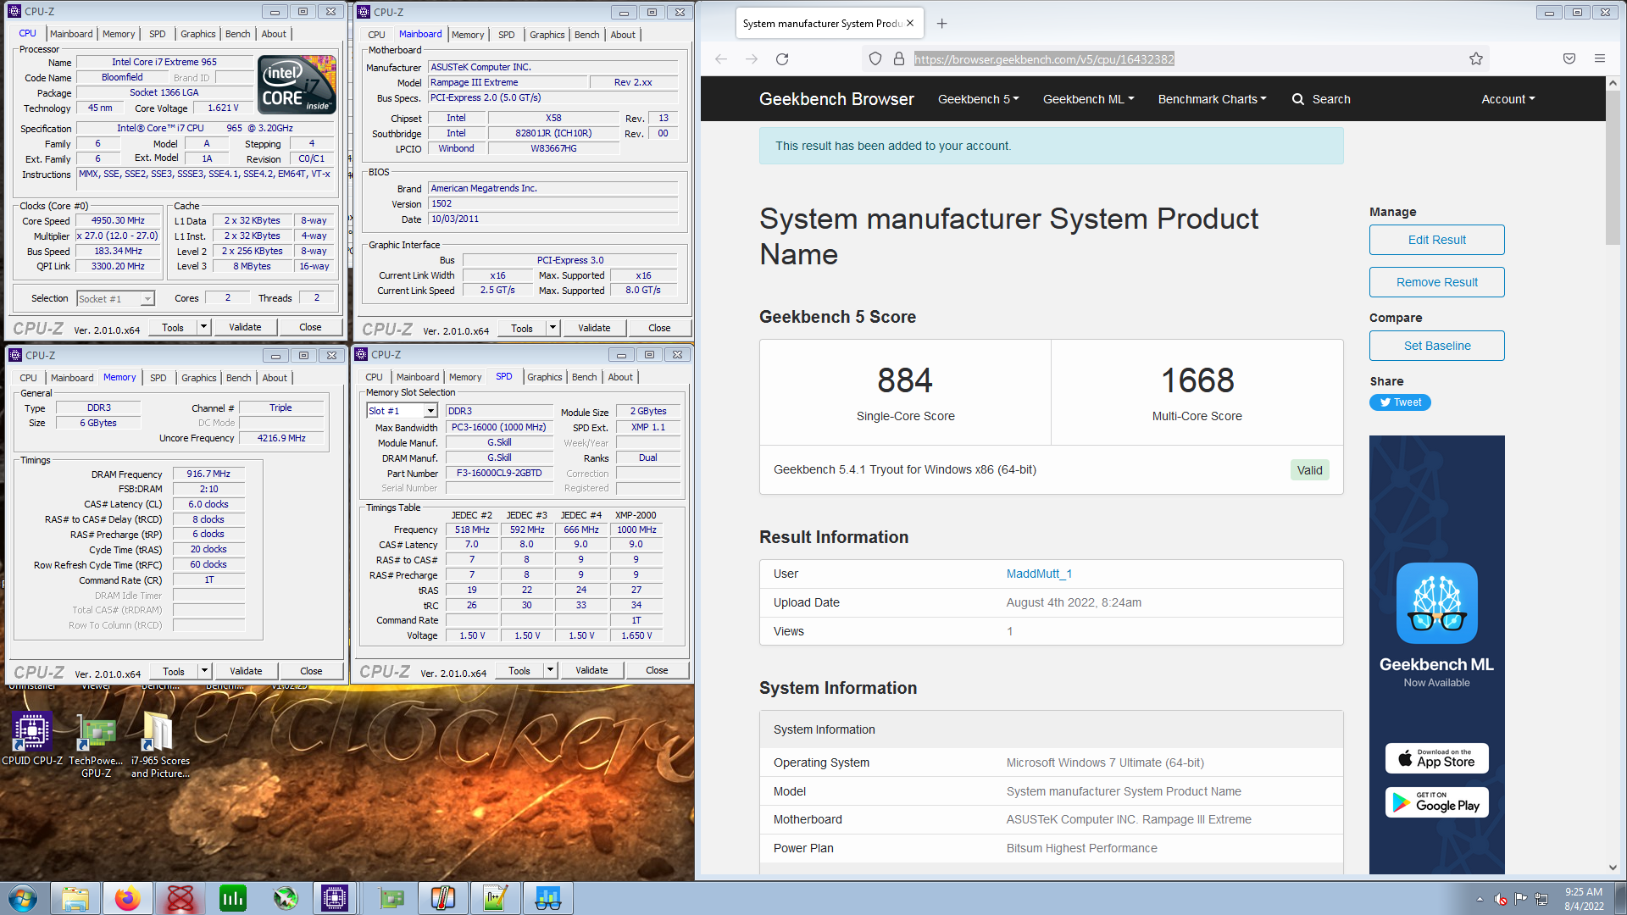The width and height of the screenshot is (1627, 915).
Task: Select the CPUID CPU-Z desktop shortcut
Action: click(x=32, y=739)
